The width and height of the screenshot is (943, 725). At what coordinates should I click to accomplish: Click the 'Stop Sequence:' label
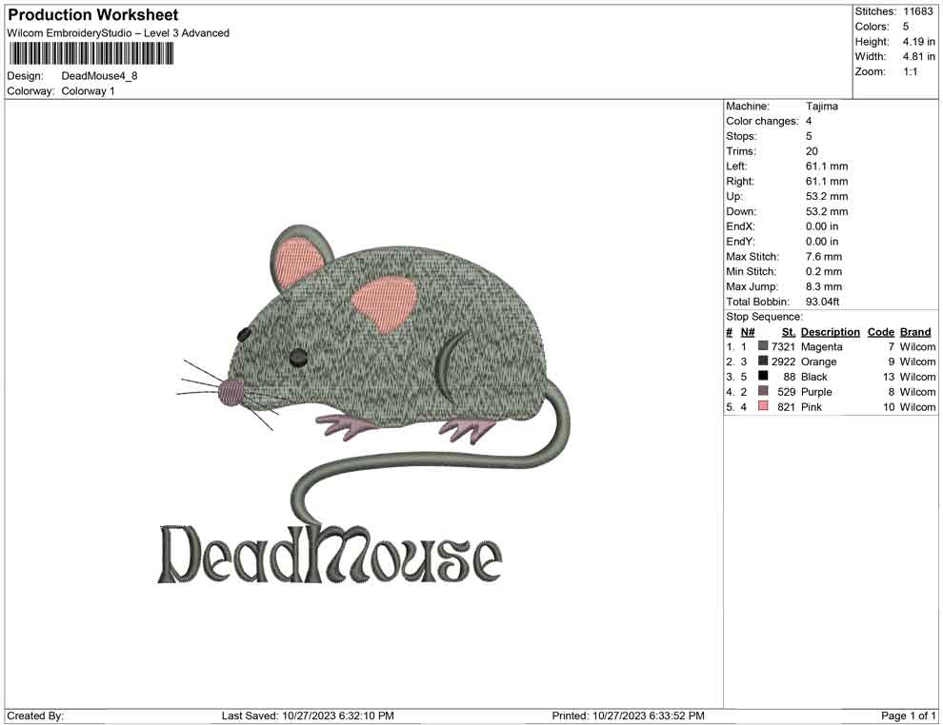pos(764,317)
